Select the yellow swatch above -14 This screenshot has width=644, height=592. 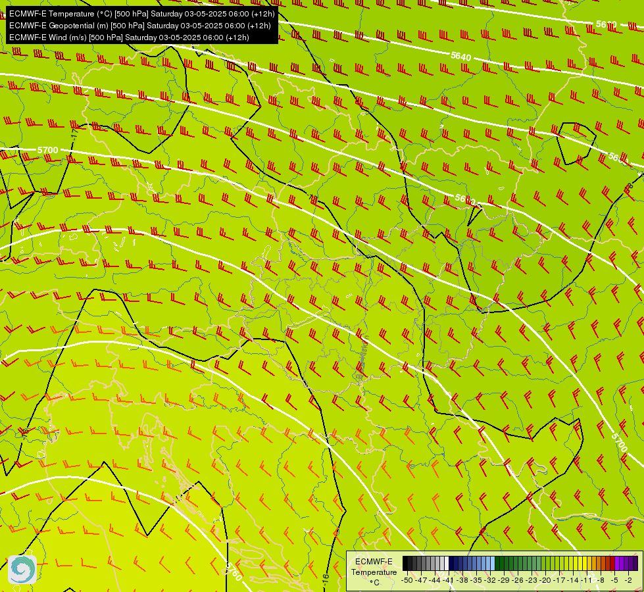tap(576, 563)
